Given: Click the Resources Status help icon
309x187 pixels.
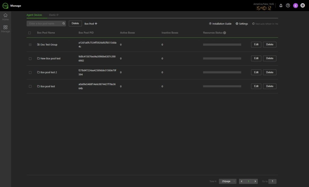Looking at the screenshot, I should tap(225, 33).
